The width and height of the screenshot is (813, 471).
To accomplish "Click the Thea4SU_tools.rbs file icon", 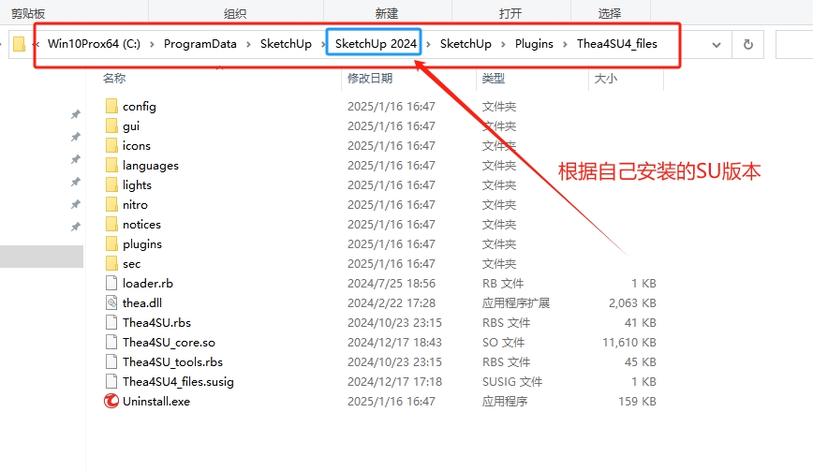I will [x=111, y=362].
